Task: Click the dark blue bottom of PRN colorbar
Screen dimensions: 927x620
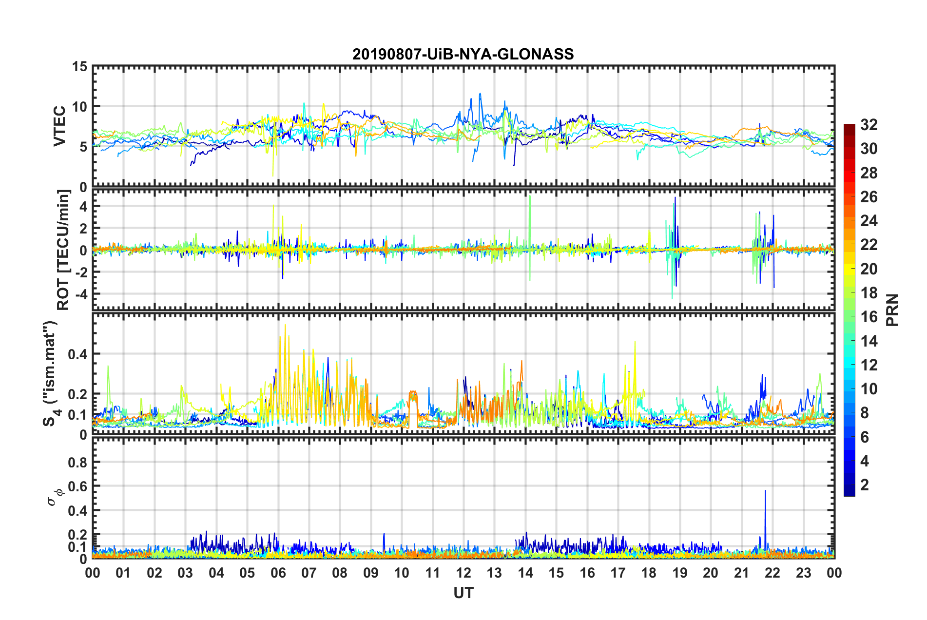Action: [850, 491]
